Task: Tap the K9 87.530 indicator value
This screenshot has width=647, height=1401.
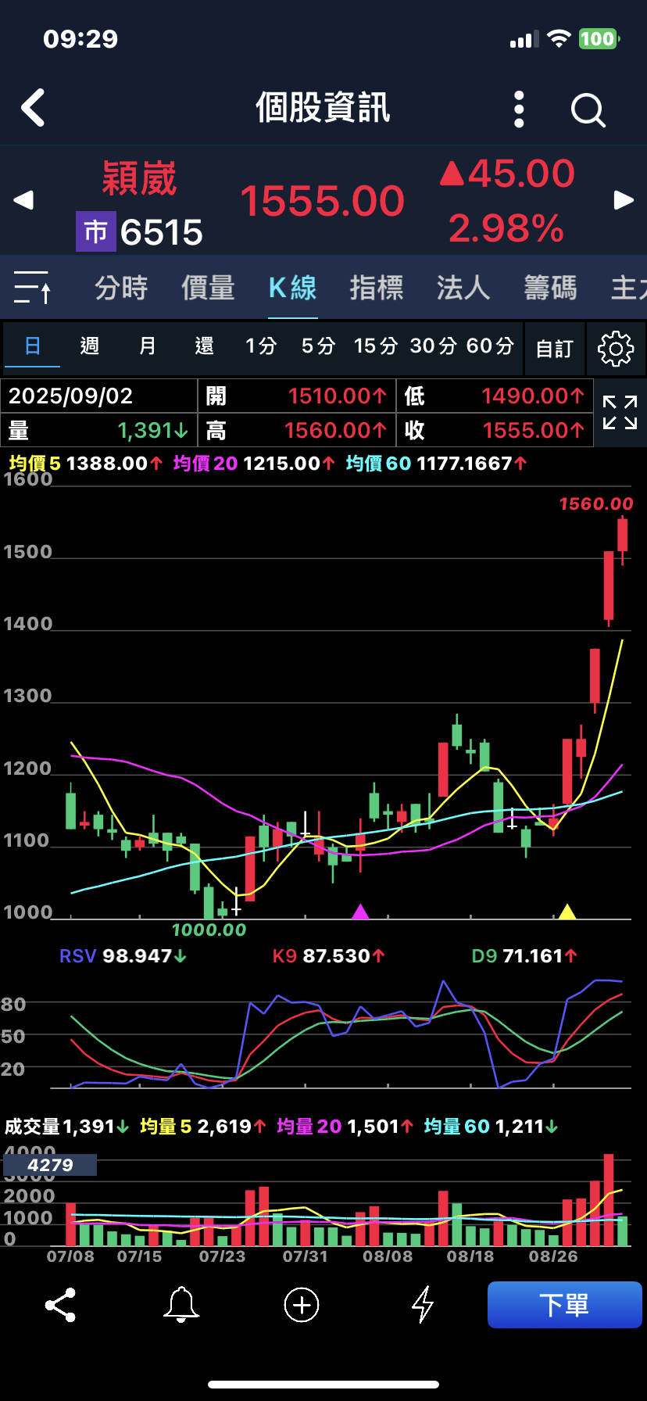Action: tap(329, 956)
